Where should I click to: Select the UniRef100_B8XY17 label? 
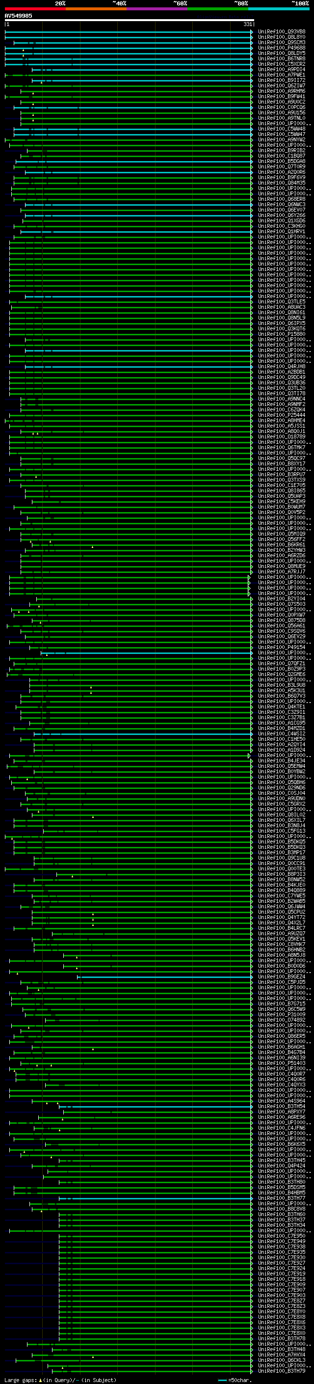pyautogui.click(x=282, y=463)
